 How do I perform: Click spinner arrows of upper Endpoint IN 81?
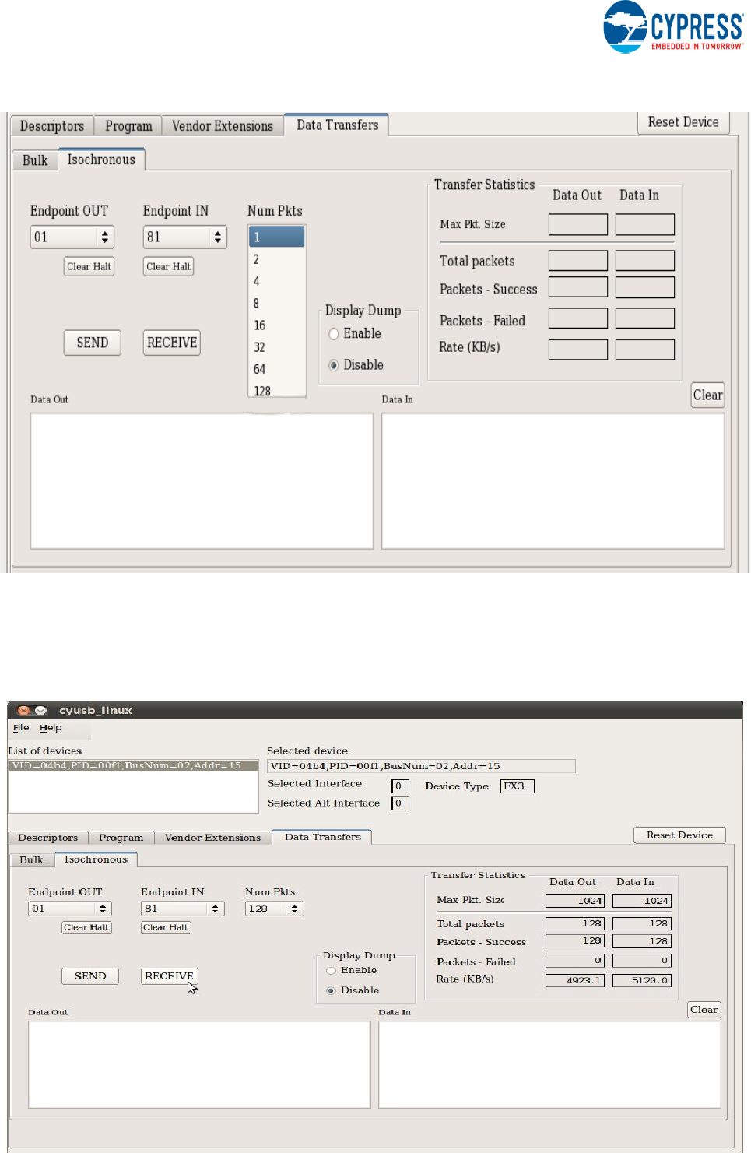pos(218,237)
